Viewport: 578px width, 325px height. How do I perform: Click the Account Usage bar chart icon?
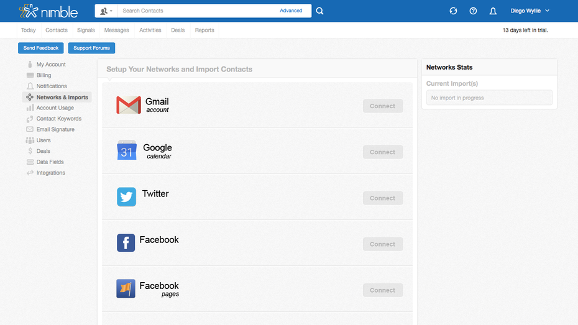pos(30,108)
